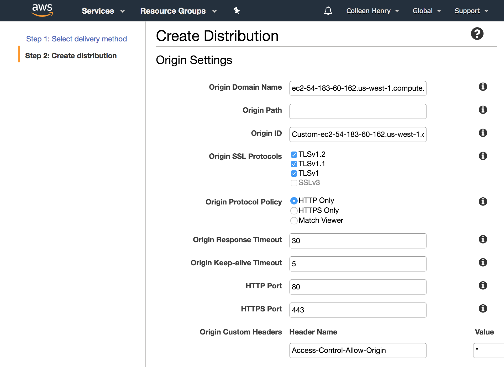Open the Colleen Henry account menu
This screenshot has height=367, width=504.
click(x=372, y=11)
